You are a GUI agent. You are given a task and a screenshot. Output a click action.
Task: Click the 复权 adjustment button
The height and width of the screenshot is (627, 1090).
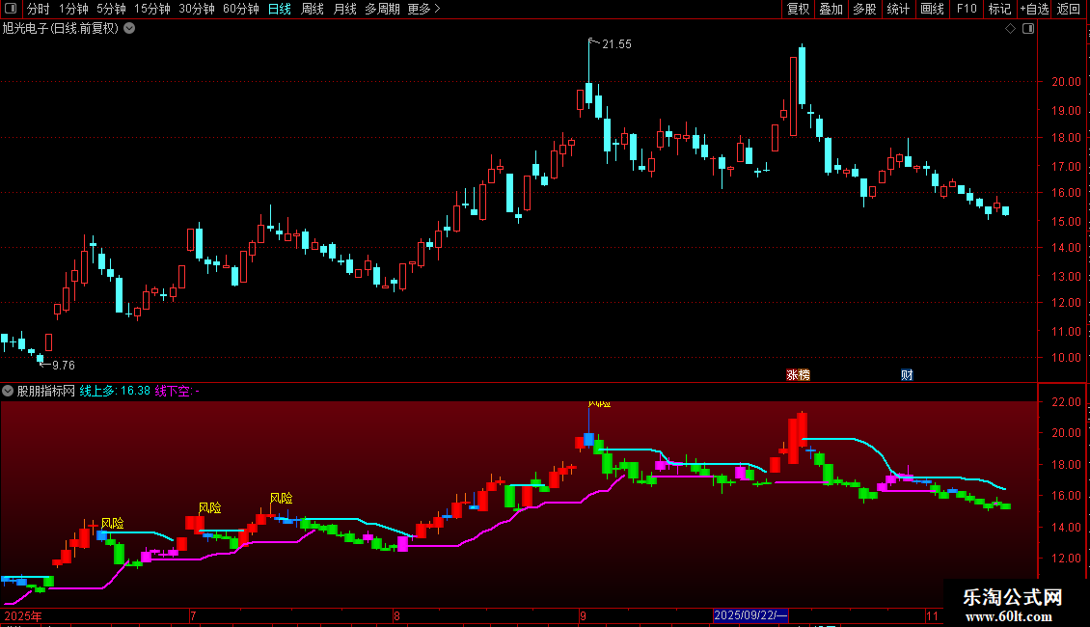(x=798, y=9)
